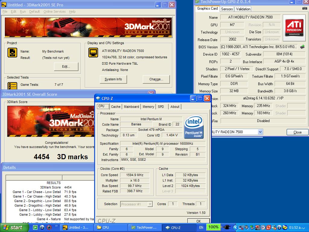309x232 pixels.
Task: Click the System Info button
Action: 113,79
